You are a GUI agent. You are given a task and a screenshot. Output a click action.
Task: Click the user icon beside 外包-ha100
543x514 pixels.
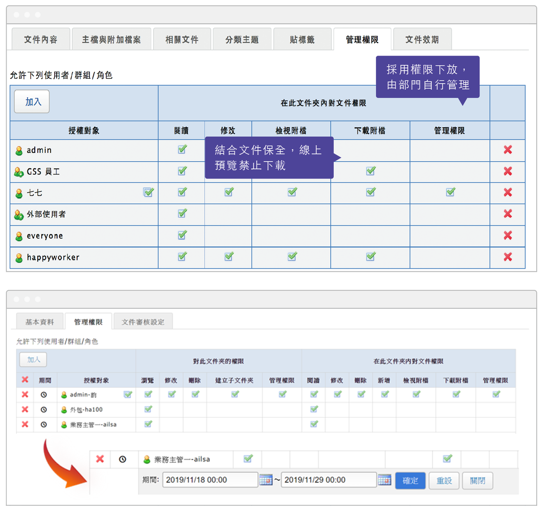tap(64, 410)
